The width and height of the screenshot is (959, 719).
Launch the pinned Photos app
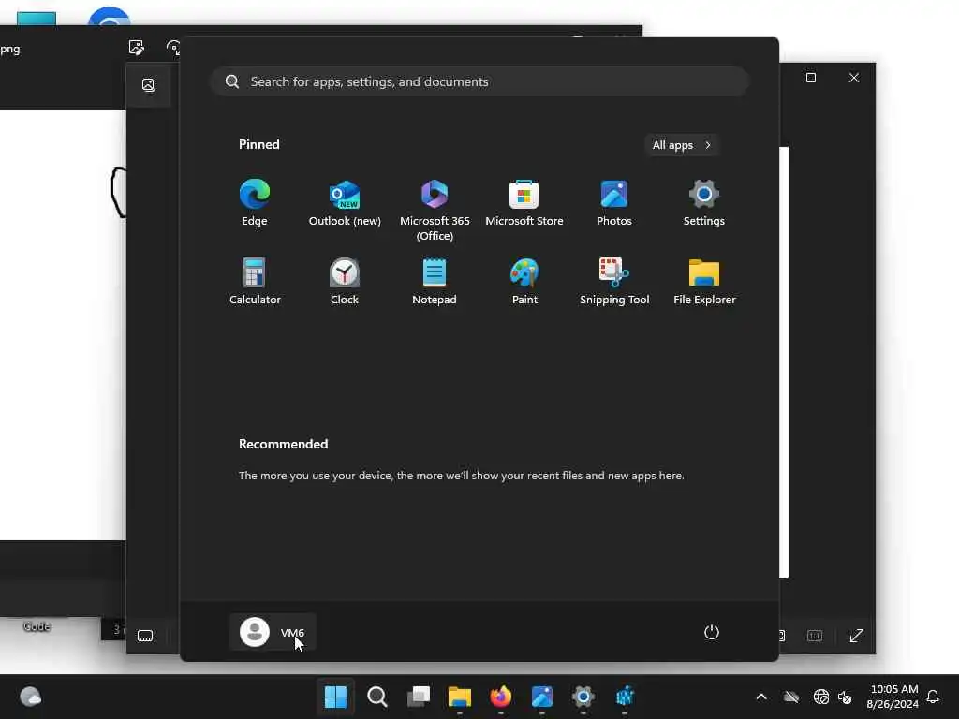(x=614, y=203)
